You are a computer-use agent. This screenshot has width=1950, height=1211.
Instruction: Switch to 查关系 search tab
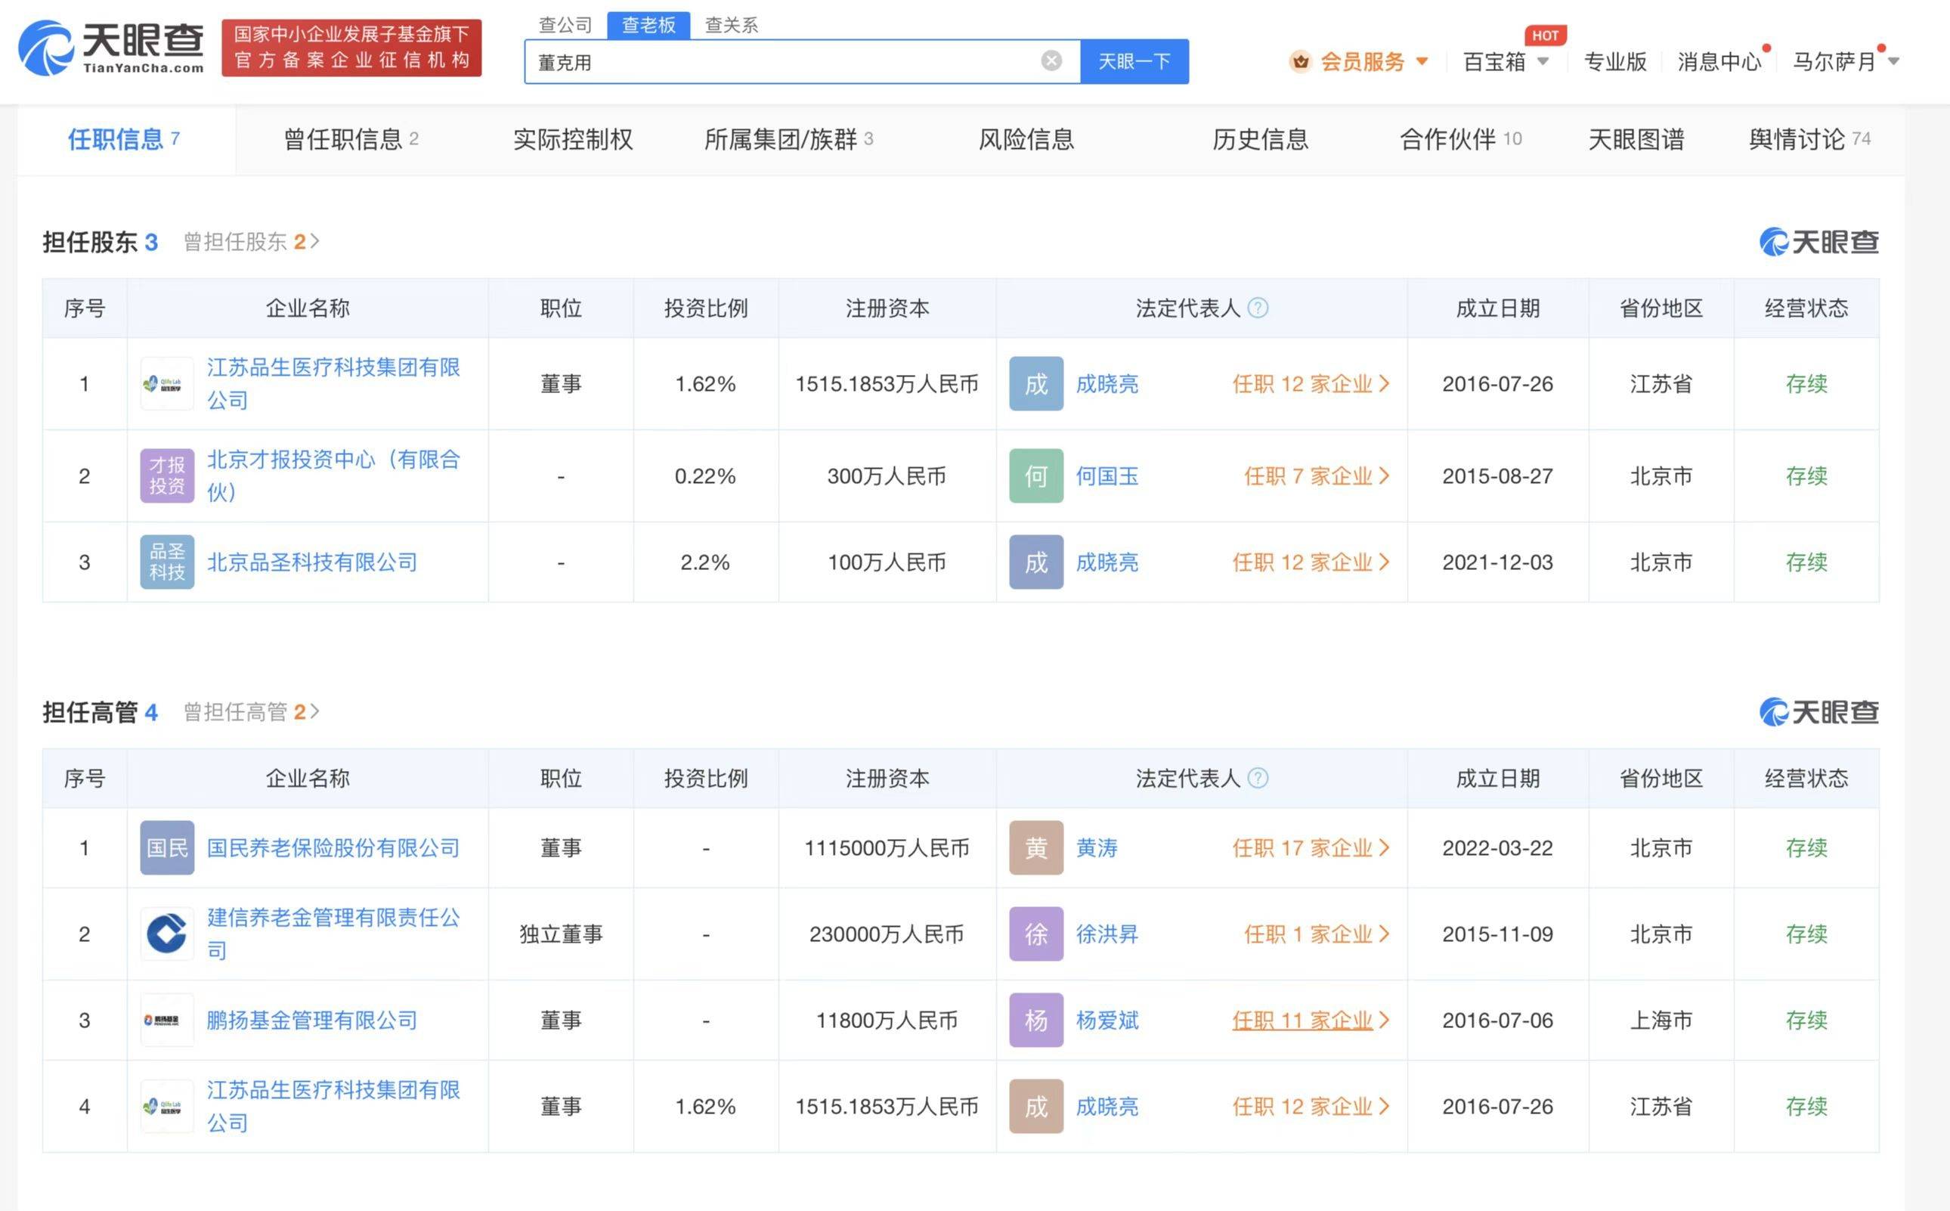(x=731, y=25)
